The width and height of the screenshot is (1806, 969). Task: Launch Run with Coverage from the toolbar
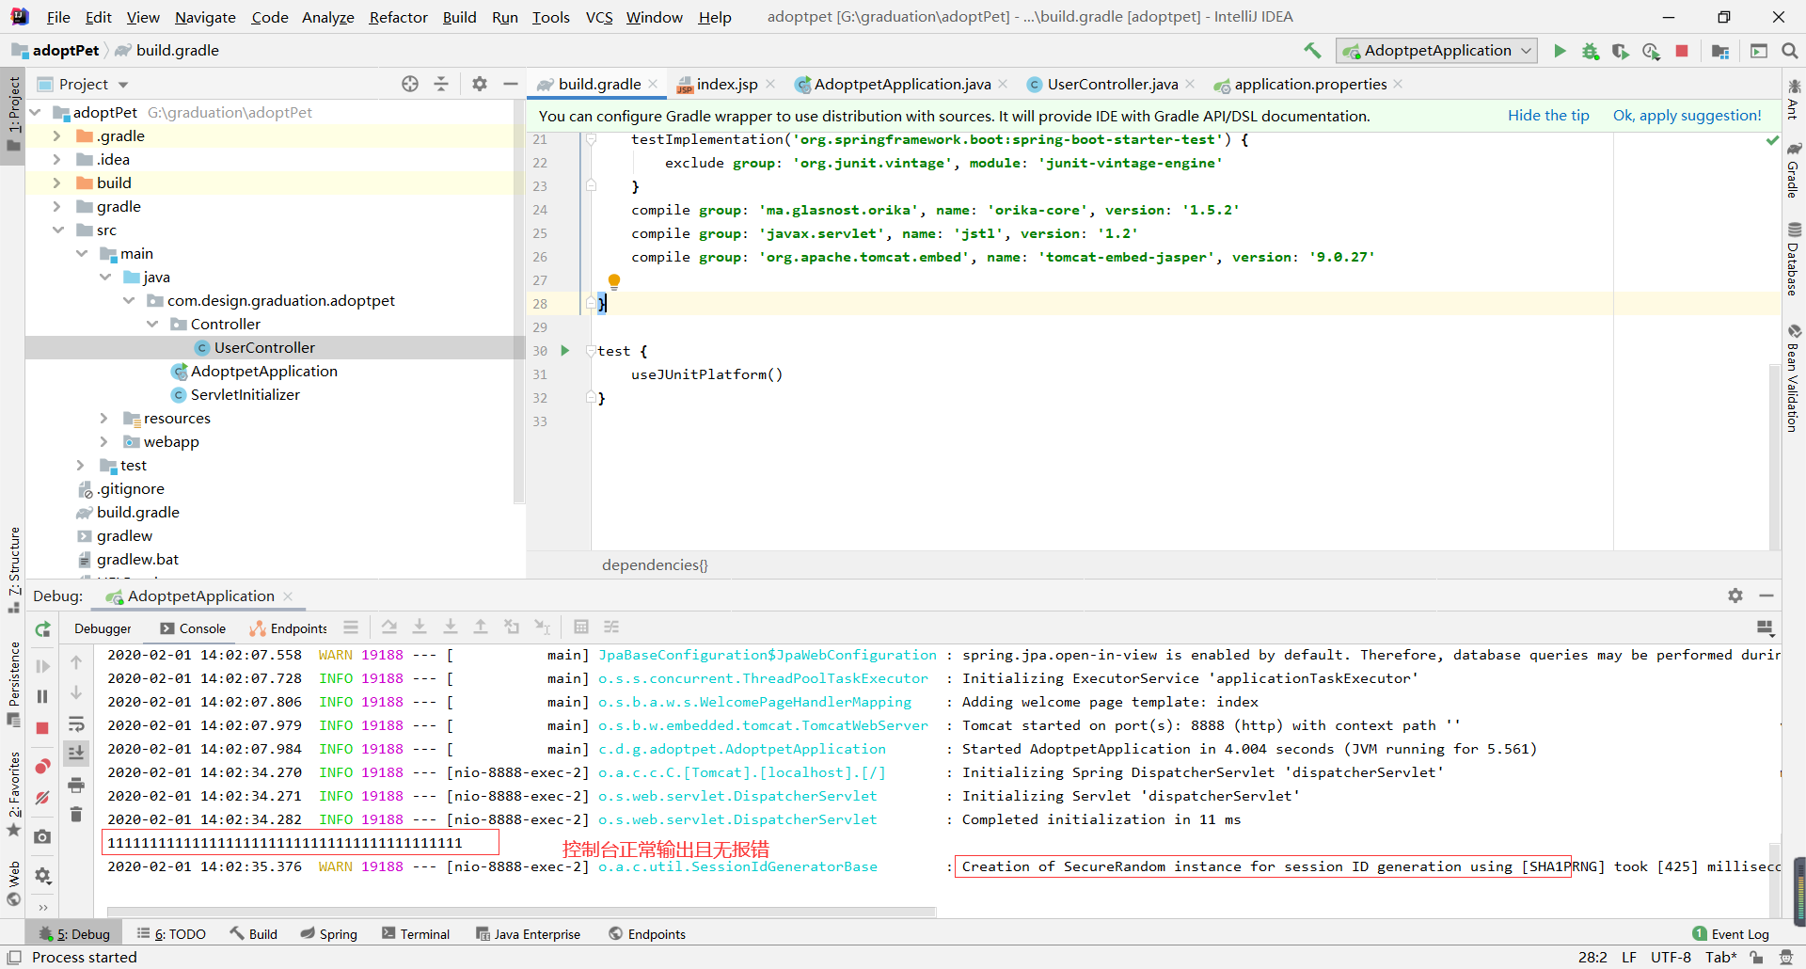click(x=1622, y=51)
